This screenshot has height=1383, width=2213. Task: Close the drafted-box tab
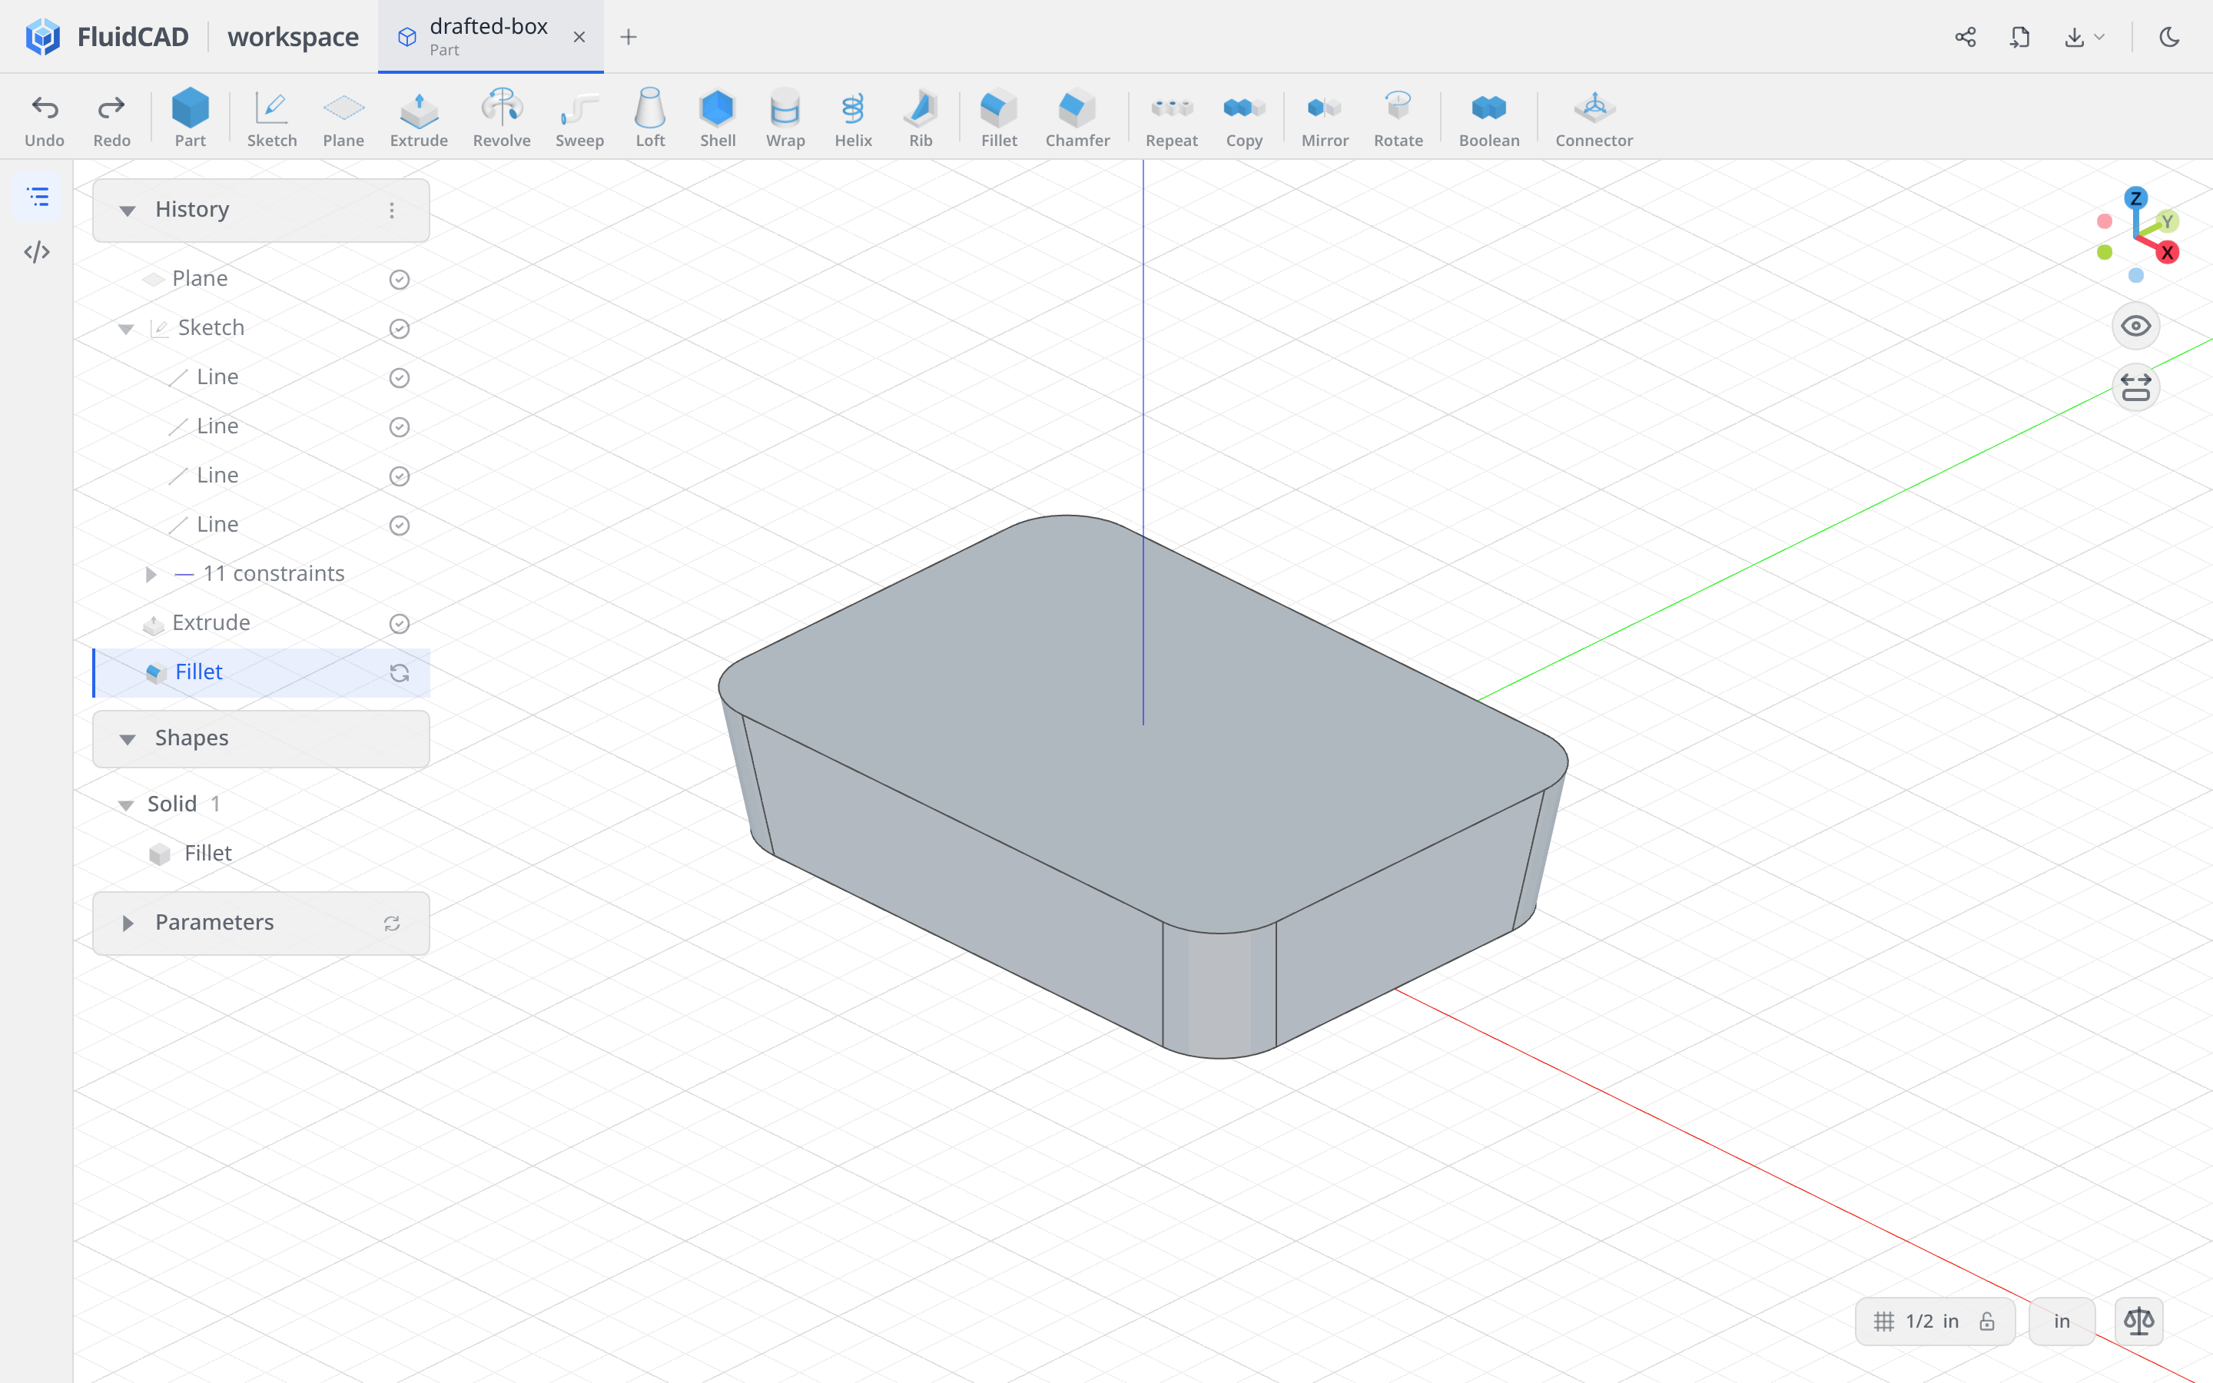coord(579,37)
